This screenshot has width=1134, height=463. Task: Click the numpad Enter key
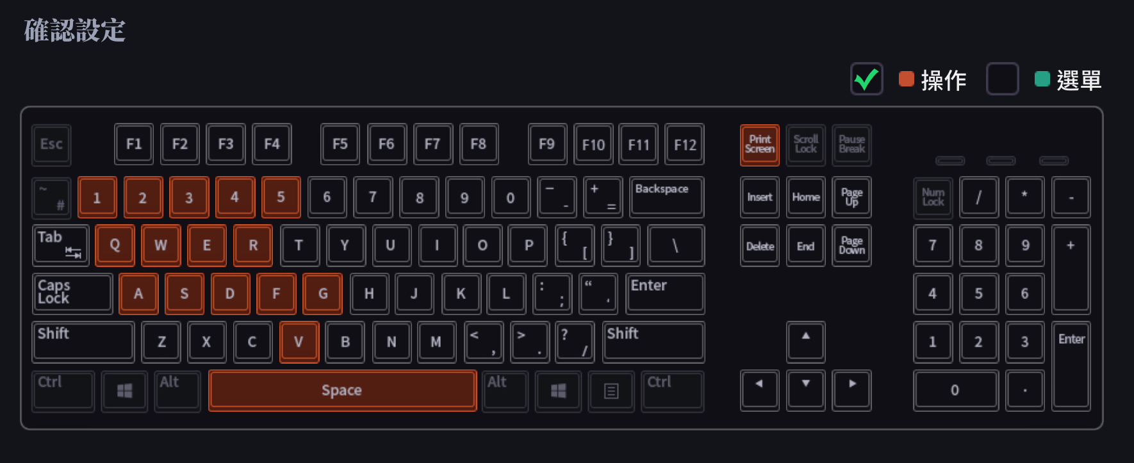(x=1071, y=366)
